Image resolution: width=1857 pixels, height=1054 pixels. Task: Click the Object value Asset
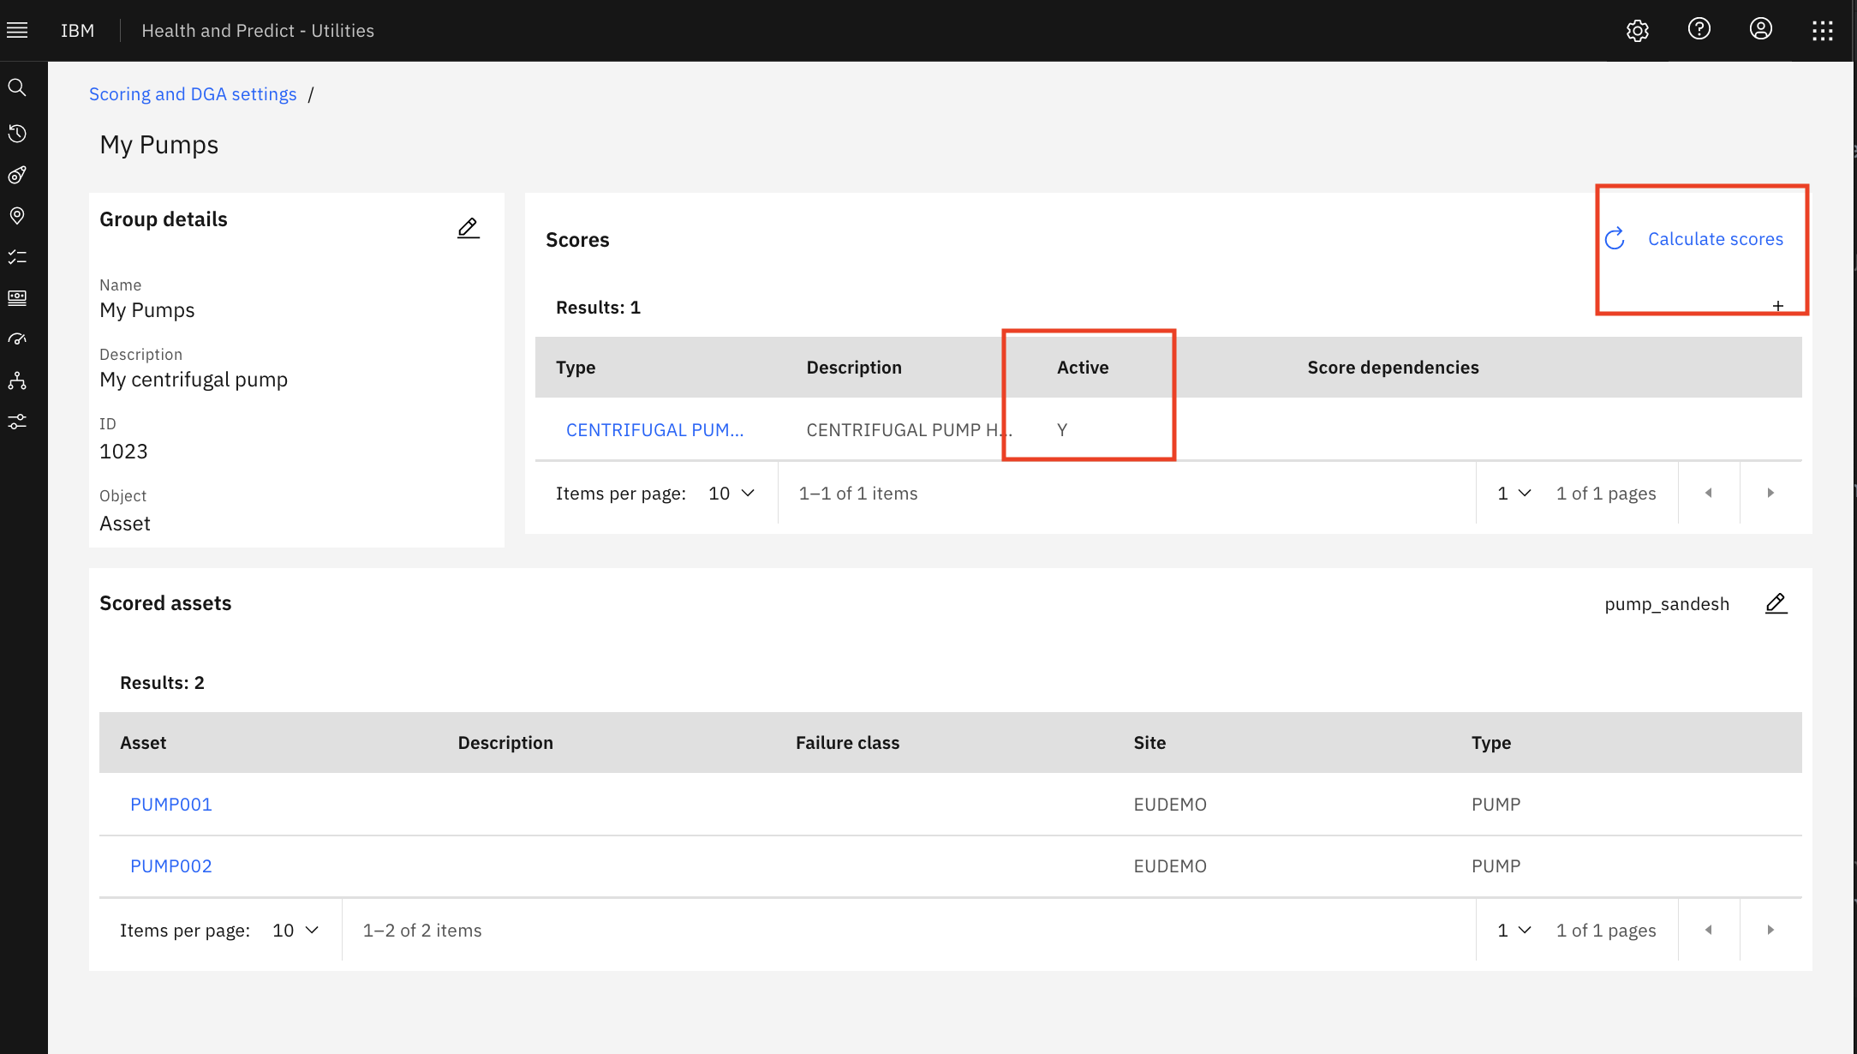pos(125,524)
